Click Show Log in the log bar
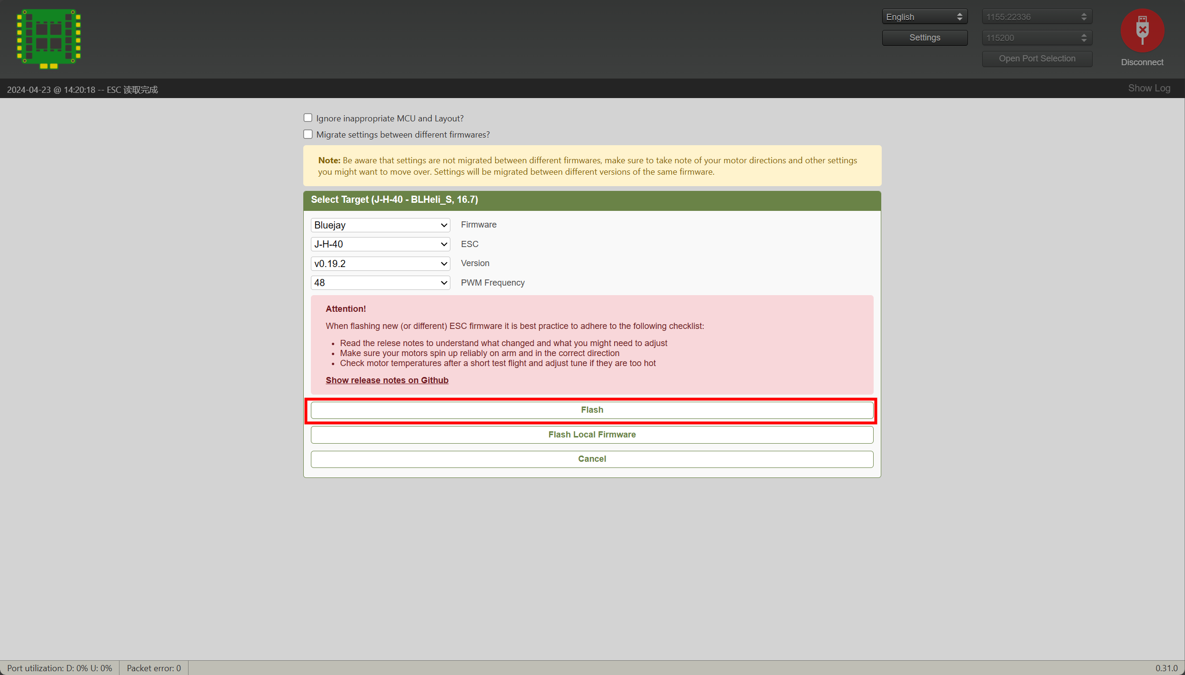The image size is (1185, 675). click(x=1149, y=88)
